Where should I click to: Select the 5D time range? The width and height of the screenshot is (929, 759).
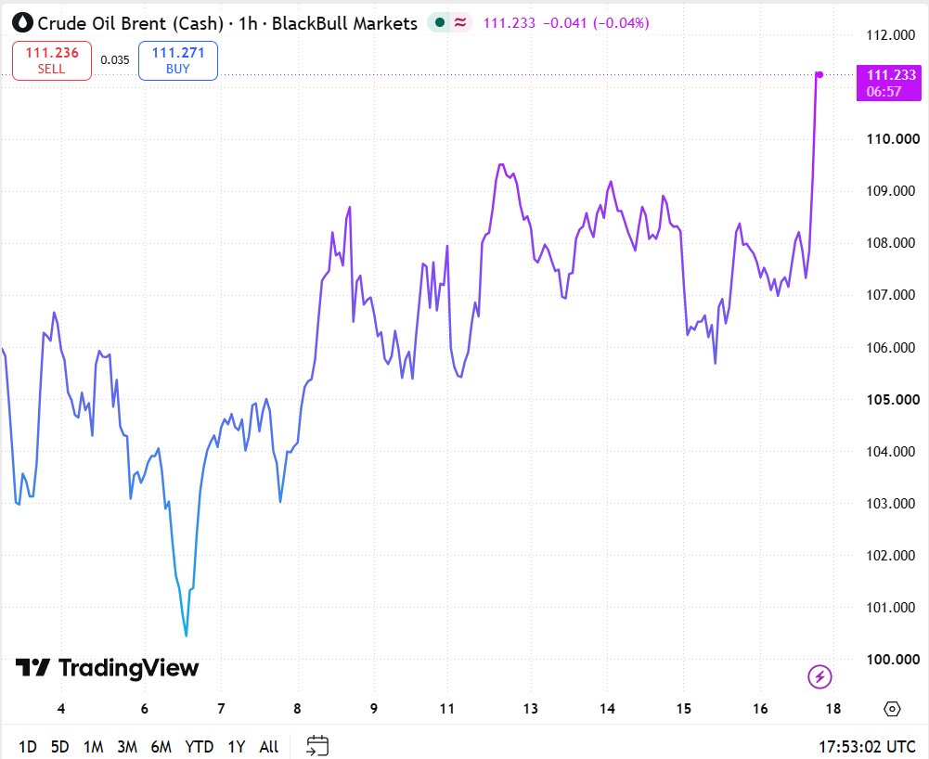[59, 747]
